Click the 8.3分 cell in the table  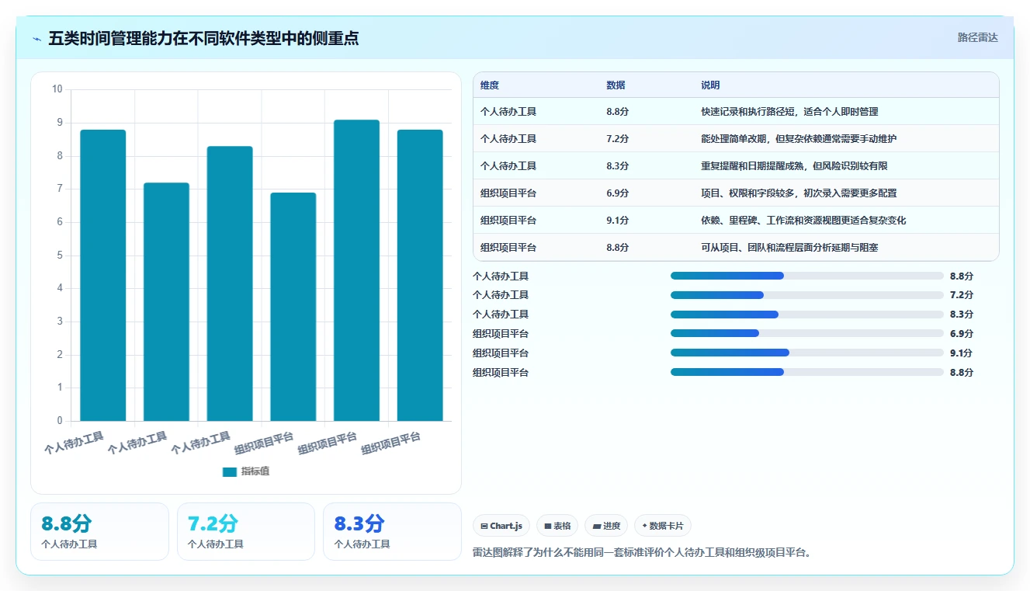618,166
